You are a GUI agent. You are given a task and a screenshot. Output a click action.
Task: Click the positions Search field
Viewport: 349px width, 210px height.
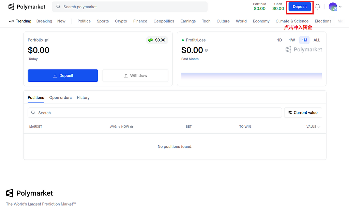(155, 113)
